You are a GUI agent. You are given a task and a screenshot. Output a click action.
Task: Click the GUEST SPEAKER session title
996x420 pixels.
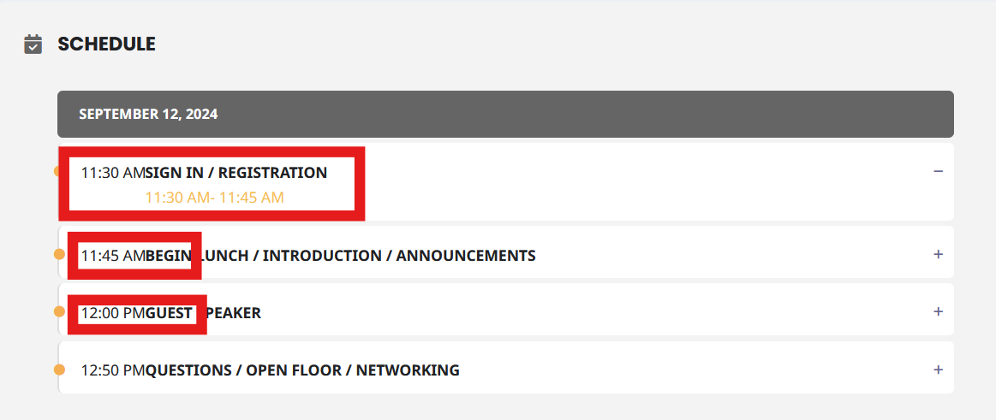pyautogui.click(x=203, y=313)
